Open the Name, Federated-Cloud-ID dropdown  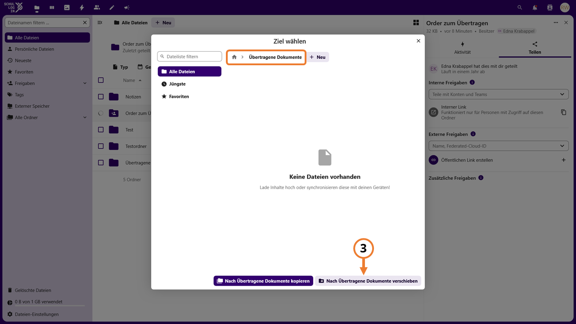(x=499, y=146)
